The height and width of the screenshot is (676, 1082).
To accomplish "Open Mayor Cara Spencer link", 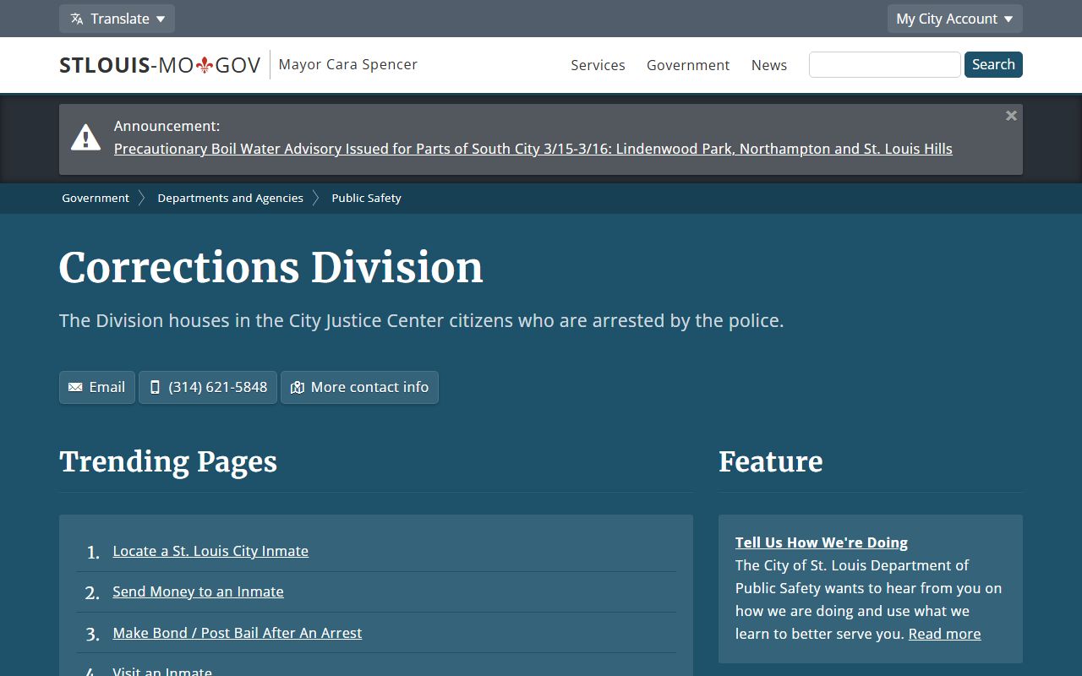I will point(348,64).
